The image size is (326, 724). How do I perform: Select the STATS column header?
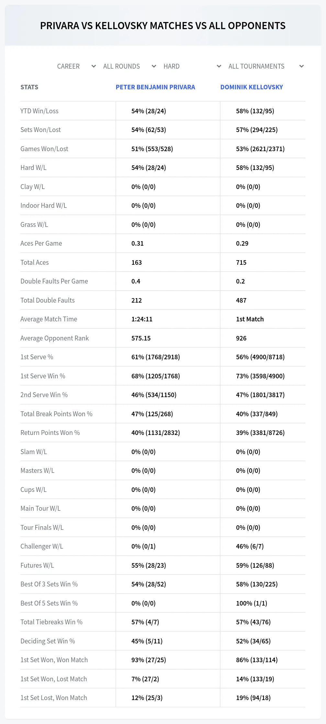(x=29, y=87)
